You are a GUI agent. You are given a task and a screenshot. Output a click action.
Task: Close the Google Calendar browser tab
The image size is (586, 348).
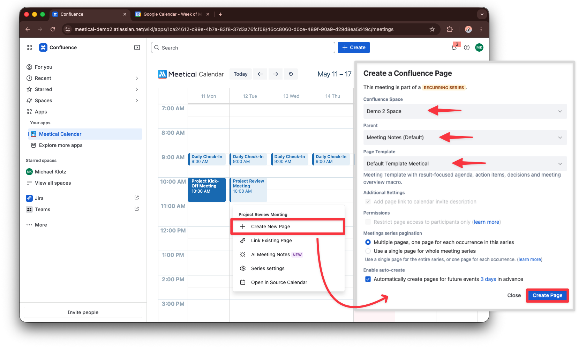click(208, 14)
